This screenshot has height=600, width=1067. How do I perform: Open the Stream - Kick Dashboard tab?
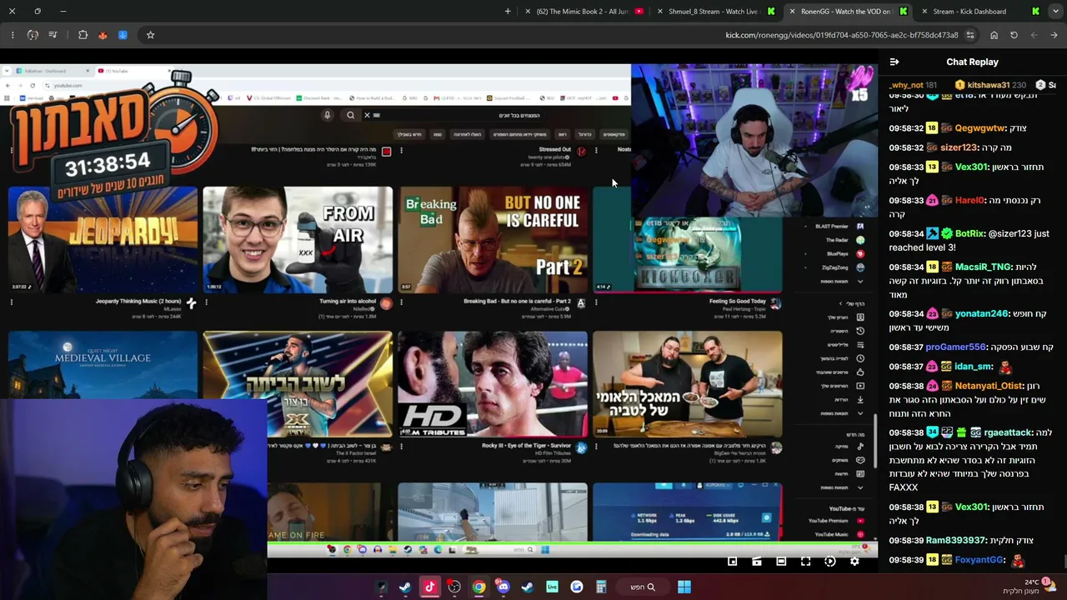pos(979,12)
